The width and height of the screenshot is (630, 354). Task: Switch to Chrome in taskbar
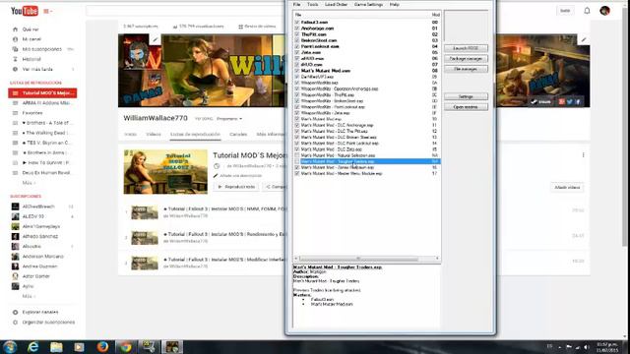click(x=125, y=347)
